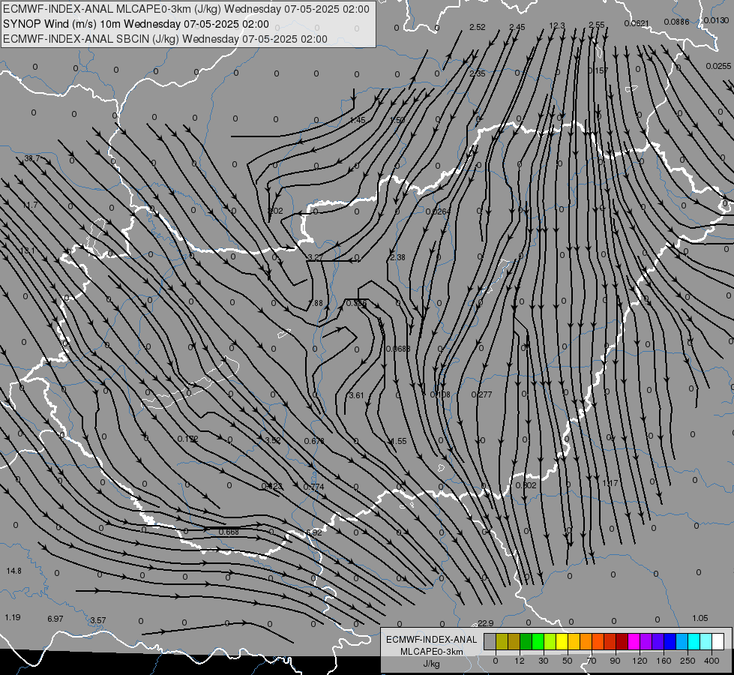Click the gray swatch in the MLCAPE legend
This screenshot has width=734, height=675.
[x=490, y=641]
